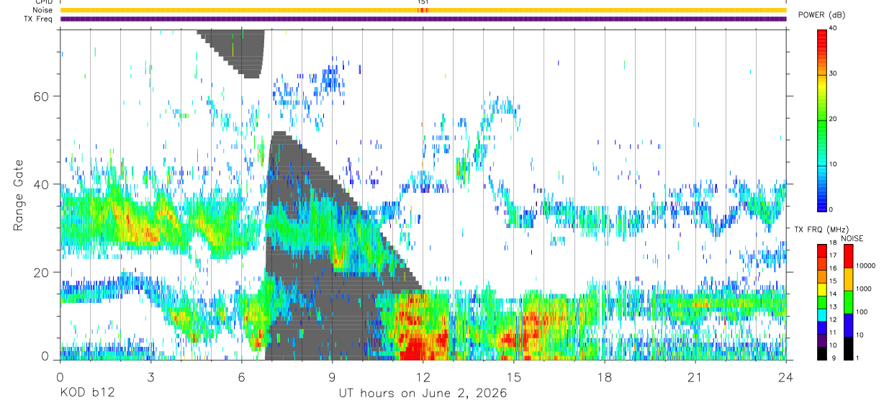The width and height of the screenshot is (884, 408).
Task: Click the 3 hour tick label on time axis
Action: tap(150, 377)
